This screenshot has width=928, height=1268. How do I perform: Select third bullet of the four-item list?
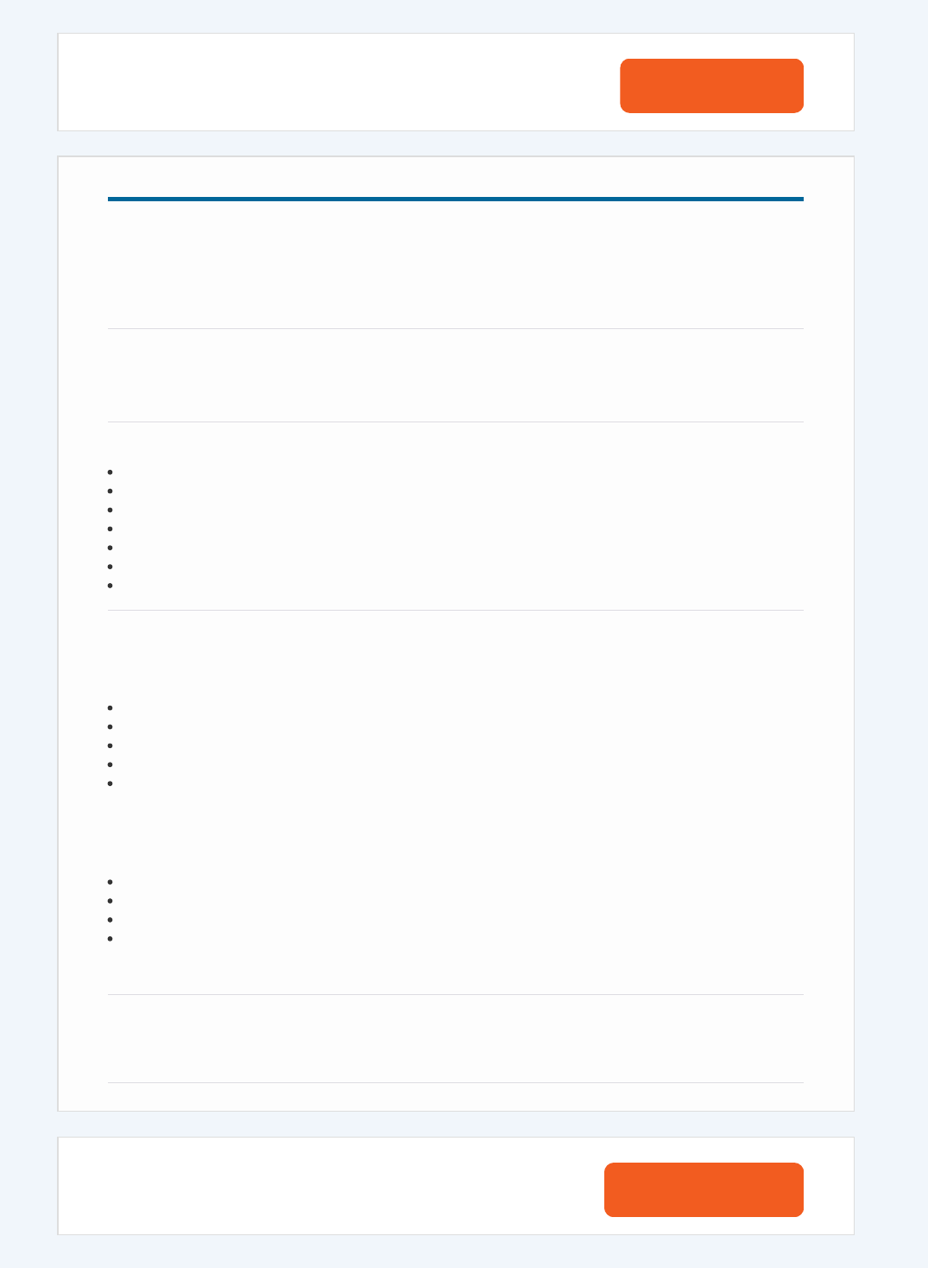pos(110,920)
